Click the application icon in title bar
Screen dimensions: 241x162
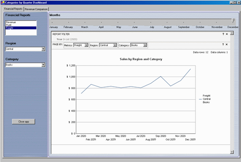coord(3,3)
